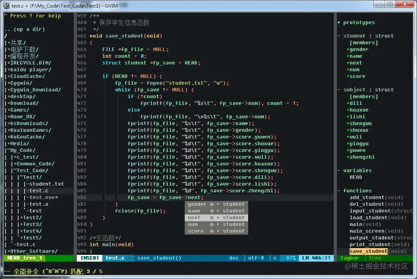
Task: Click the 97% position indicator
Action: click(x=291, y=258)
